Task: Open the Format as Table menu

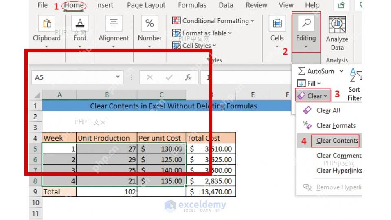Action: [x=202, y=33]
